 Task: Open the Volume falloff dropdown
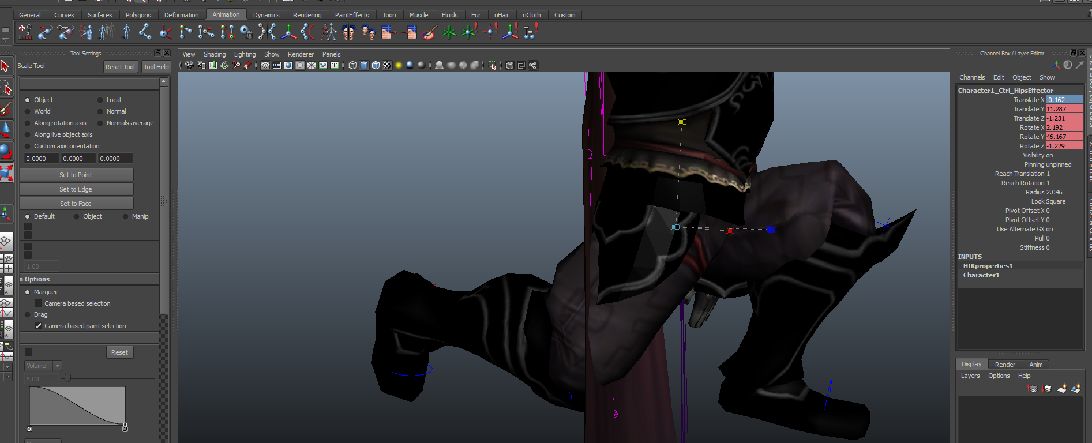[x=43, y=366]
